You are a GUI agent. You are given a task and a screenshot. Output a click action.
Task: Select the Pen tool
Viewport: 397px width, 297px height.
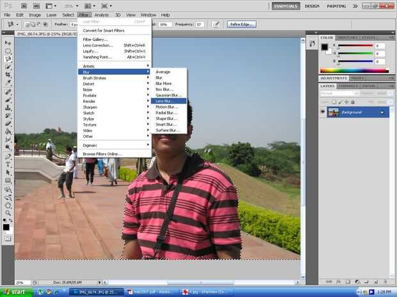pyautogui.click(x=8, y=156)
